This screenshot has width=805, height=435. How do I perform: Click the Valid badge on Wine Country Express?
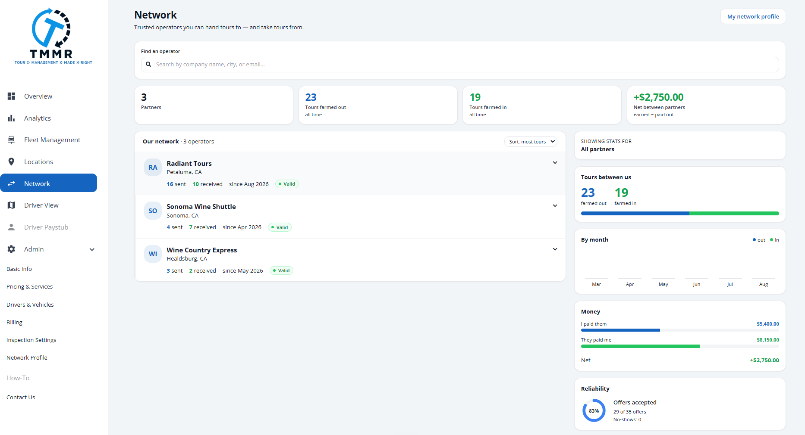pos(281,270)
